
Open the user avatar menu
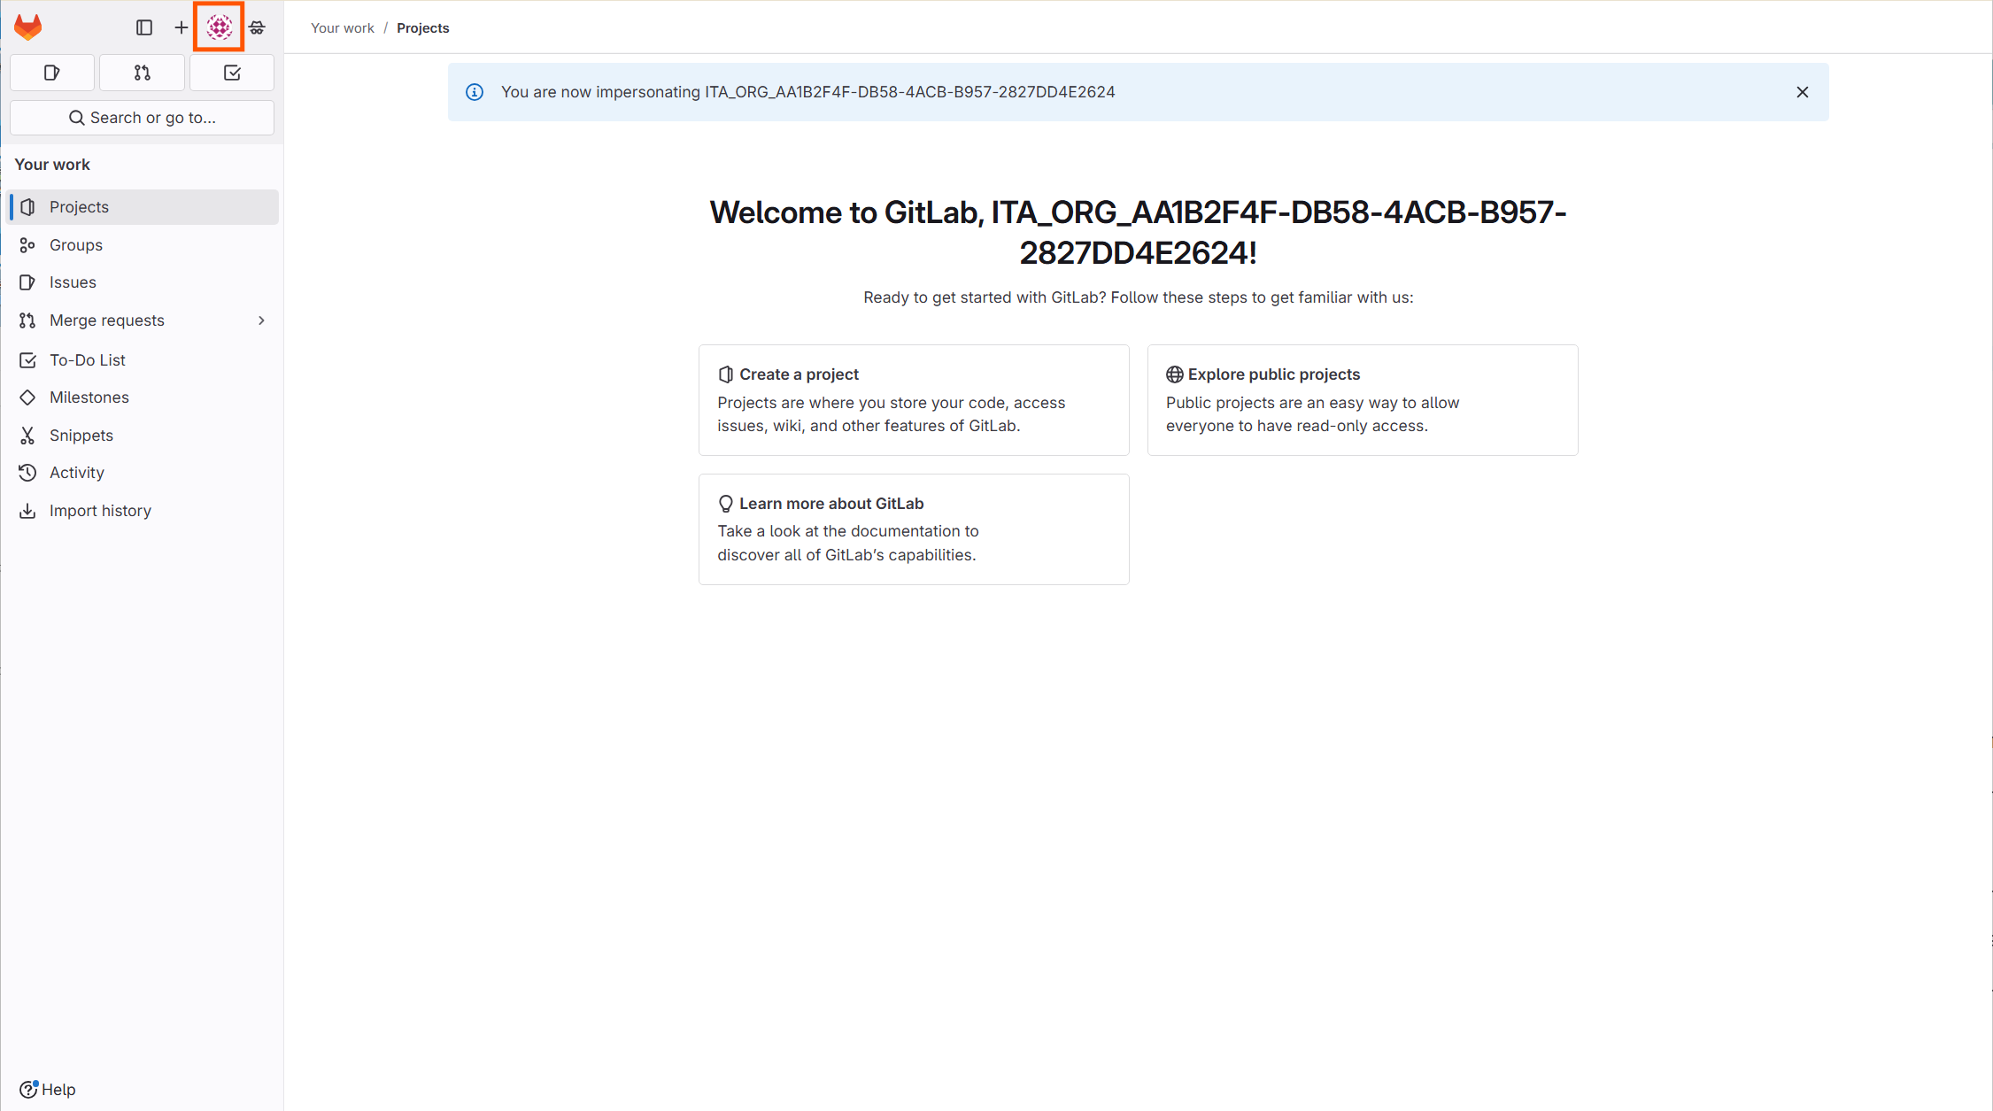pyautogui.click(x=219, y=27)
